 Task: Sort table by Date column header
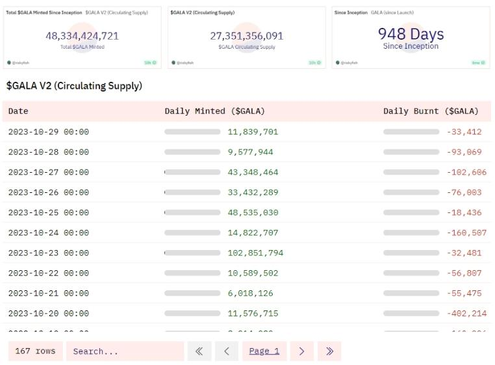[18, 111]
